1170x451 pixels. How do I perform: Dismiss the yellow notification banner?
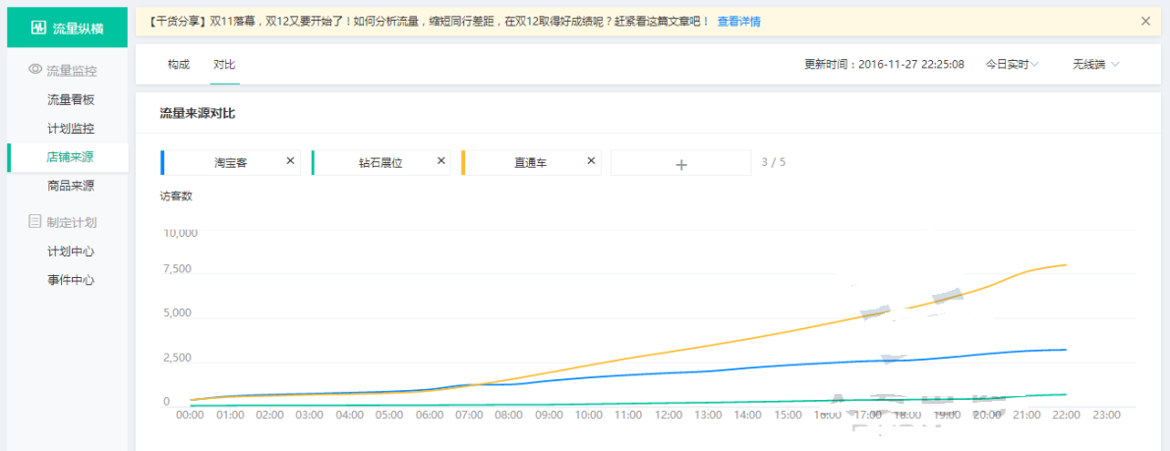(x=1145, y=21)
